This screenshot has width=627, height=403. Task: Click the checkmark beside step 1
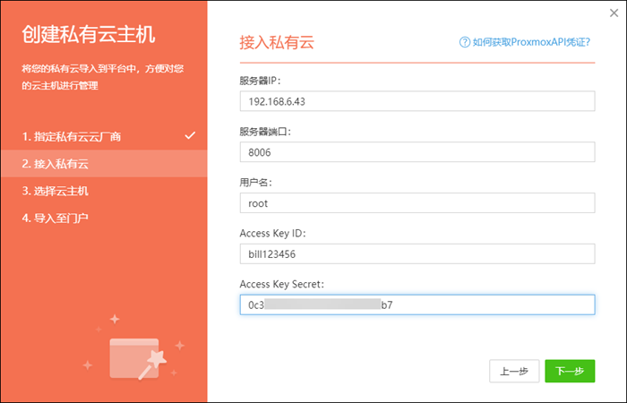click(189, 136)
